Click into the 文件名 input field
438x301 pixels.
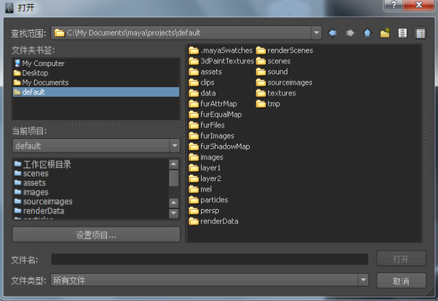(210, 259)
